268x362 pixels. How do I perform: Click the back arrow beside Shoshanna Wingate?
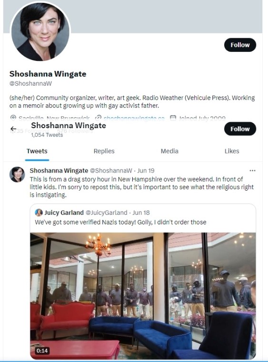pyautogui.click(x=13, y=129)
